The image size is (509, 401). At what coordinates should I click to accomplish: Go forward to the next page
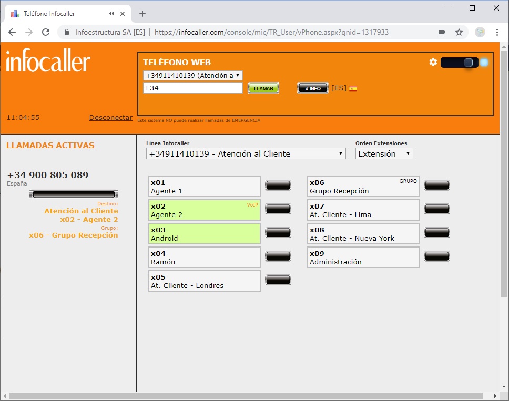coord(29,32)
